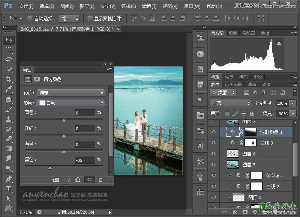Viewport: 300px width, 217px height.
Task: Click the 黑色 slider handle
Action: point(50,168)
